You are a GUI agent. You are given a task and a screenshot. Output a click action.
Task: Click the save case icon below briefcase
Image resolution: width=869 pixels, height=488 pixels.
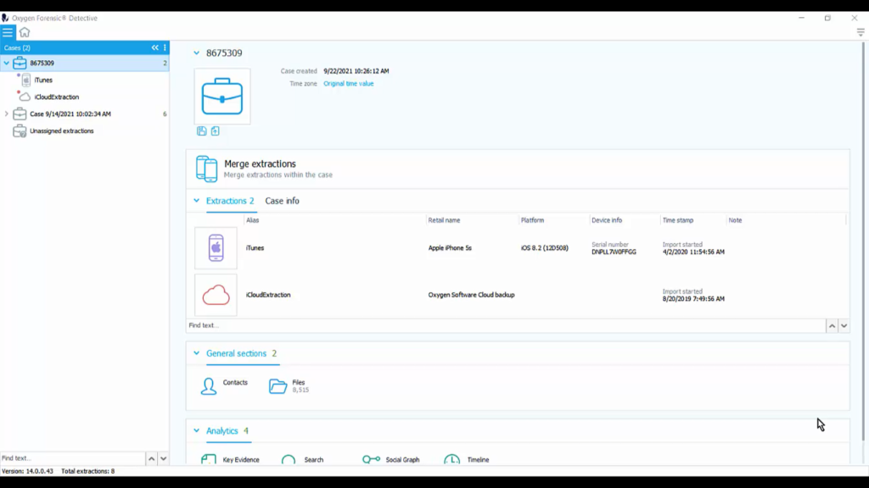[x=202, y=131]
